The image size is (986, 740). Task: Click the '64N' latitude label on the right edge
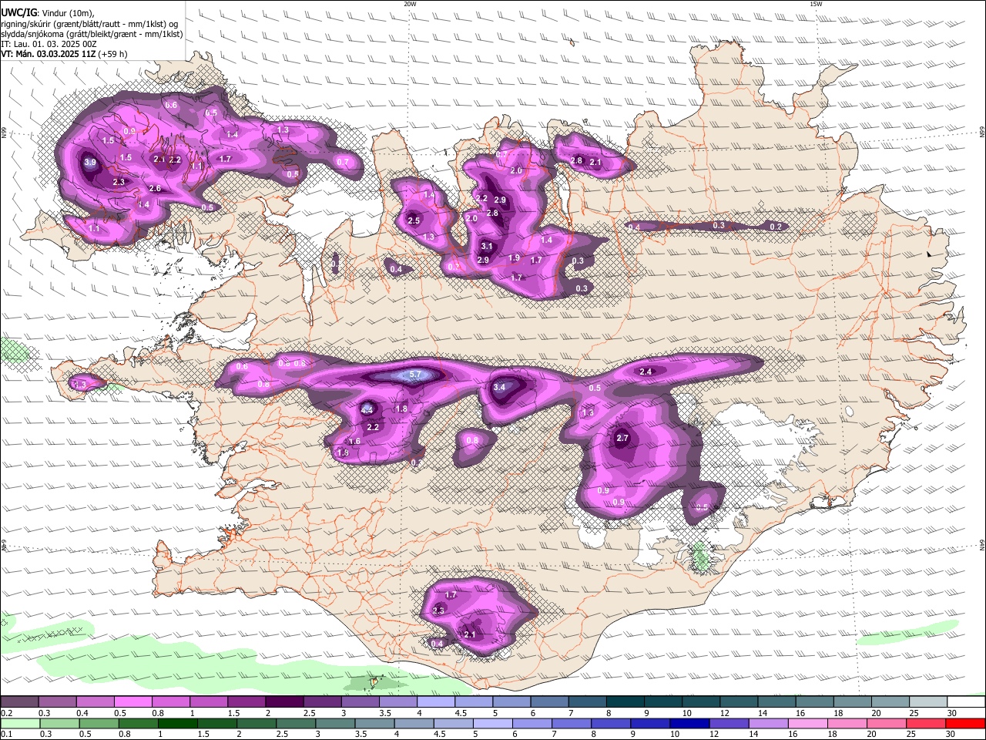(x=982, y=544)
